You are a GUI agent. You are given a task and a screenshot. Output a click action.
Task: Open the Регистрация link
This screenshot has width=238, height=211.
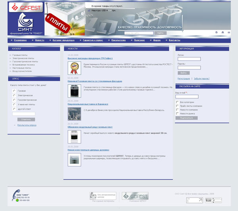pos(184,79)
